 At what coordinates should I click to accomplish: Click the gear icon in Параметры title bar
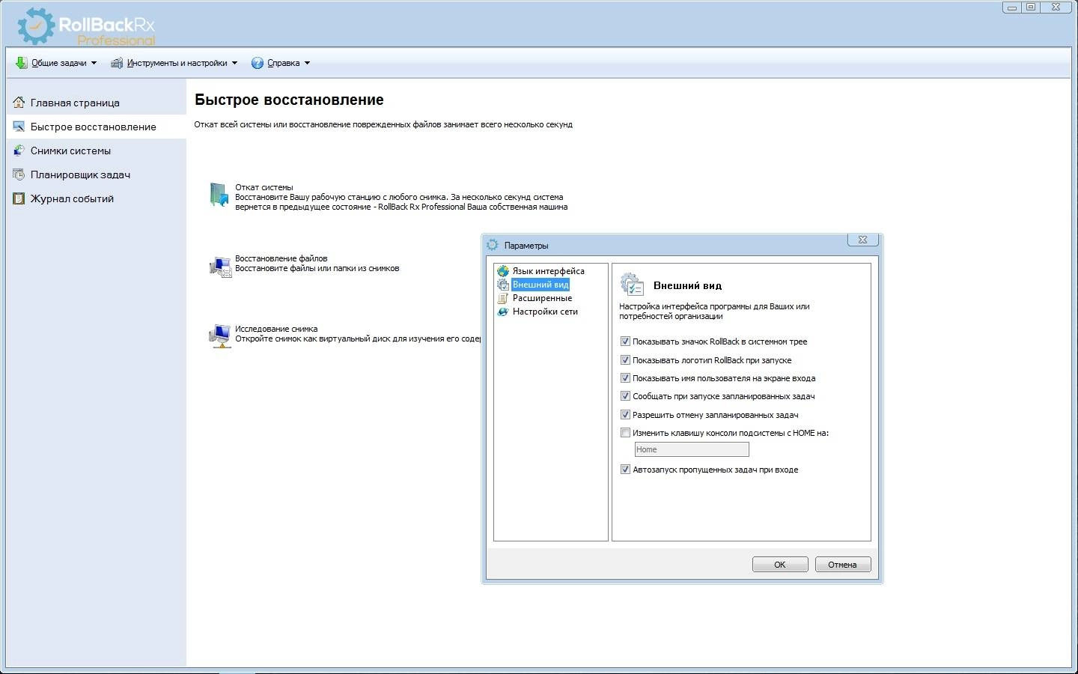tap(493, 245)
